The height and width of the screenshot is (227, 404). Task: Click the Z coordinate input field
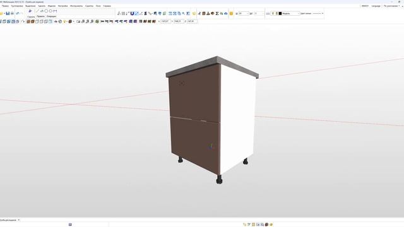[192, 21]
